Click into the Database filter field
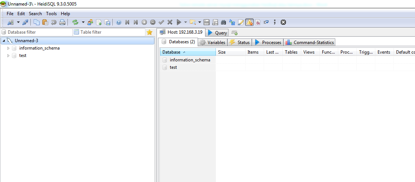Viewport: 415px width, 182px height. (x=37, y=32)
